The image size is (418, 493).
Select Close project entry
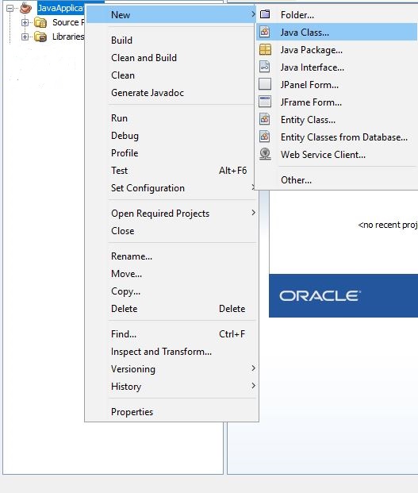[x=171, y=231]
